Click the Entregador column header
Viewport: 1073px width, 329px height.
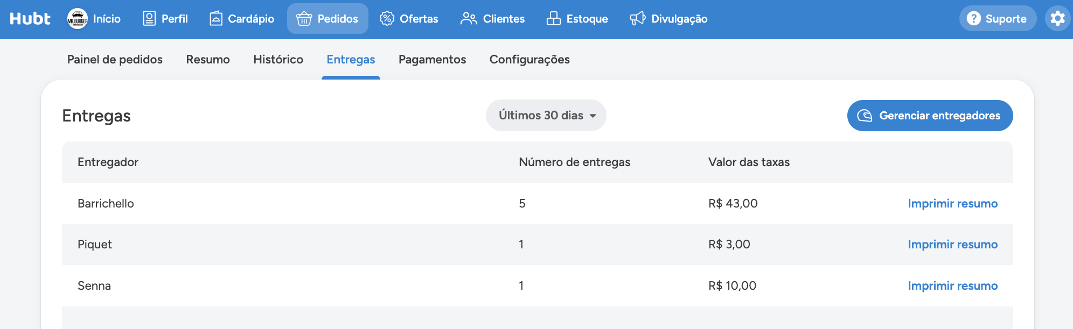(x=108, y=162)
